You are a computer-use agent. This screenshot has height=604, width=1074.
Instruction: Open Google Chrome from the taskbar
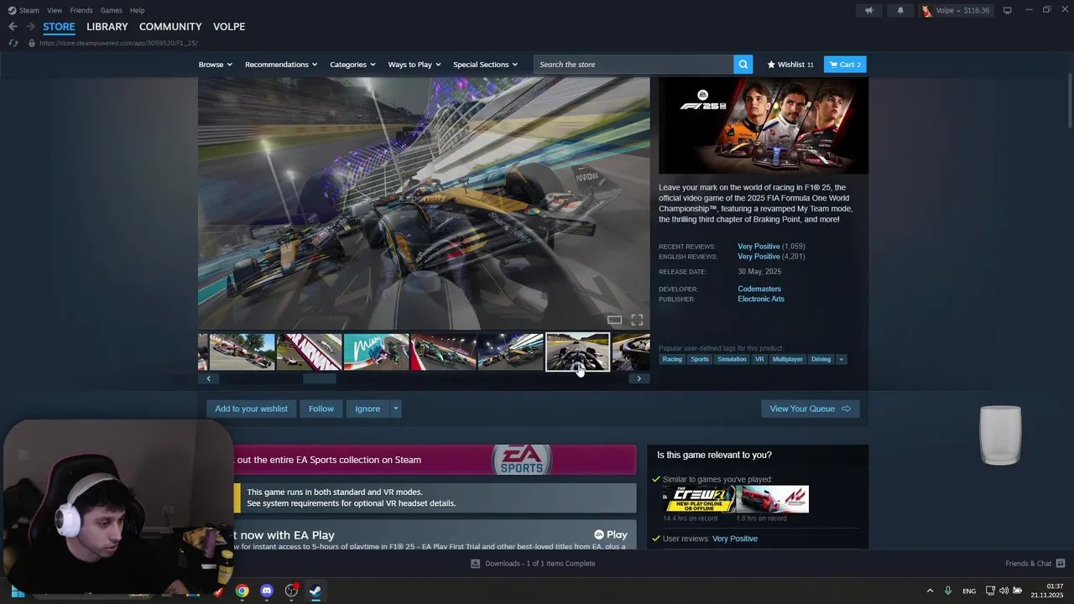click(242, 591)
